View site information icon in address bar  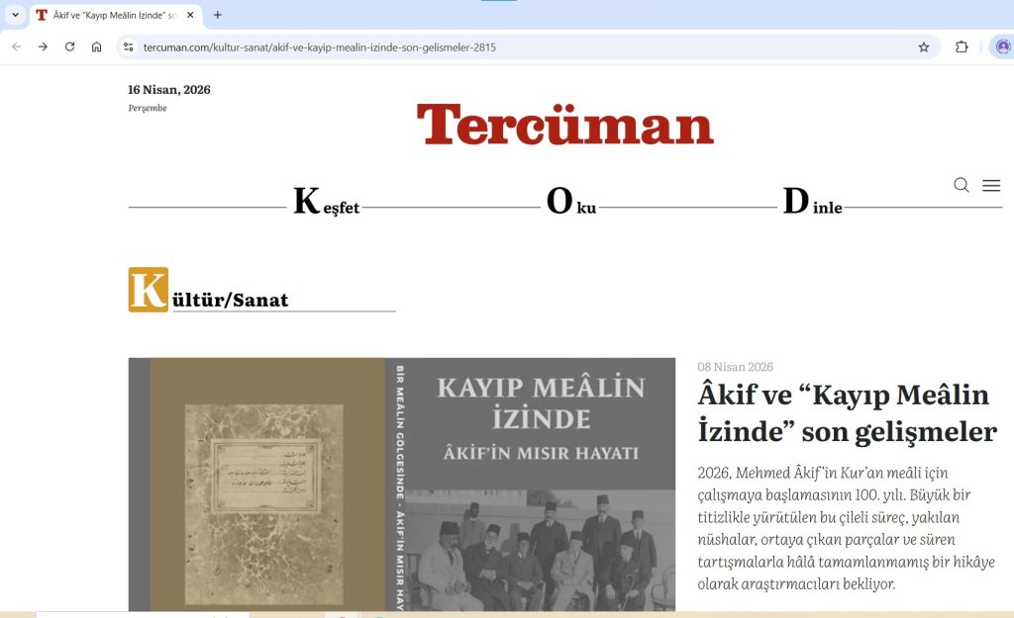(128, 46)
